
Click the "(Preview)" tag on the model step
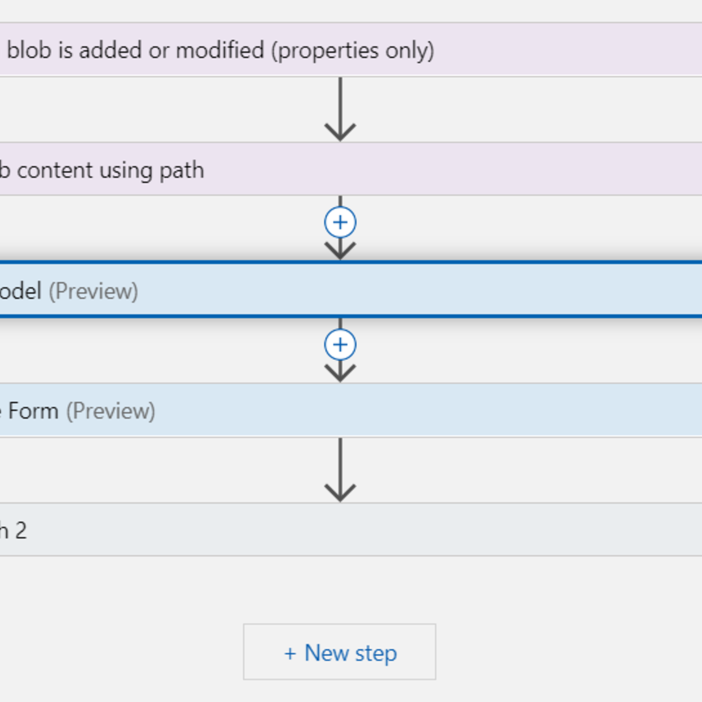click(x=94, y=291)
